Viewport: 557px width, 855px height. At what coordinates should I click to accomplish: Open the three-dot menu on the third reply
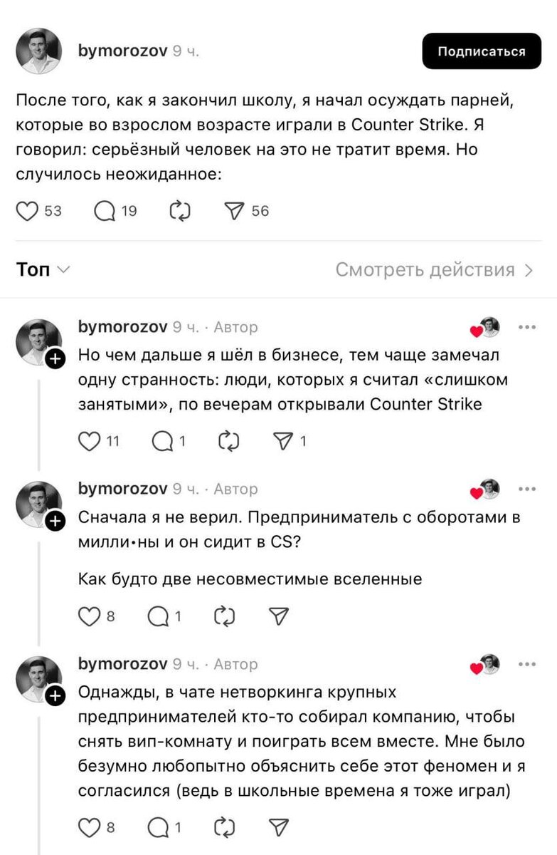527,663
